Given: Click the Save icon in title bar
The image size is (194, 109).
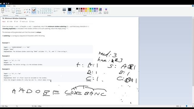Looking at the screenshot, I should pyautogui.click(x=4, y=4).
